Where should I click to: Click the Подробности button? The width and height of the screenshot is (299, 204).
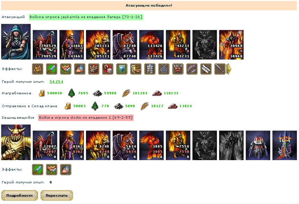point(20,195)
